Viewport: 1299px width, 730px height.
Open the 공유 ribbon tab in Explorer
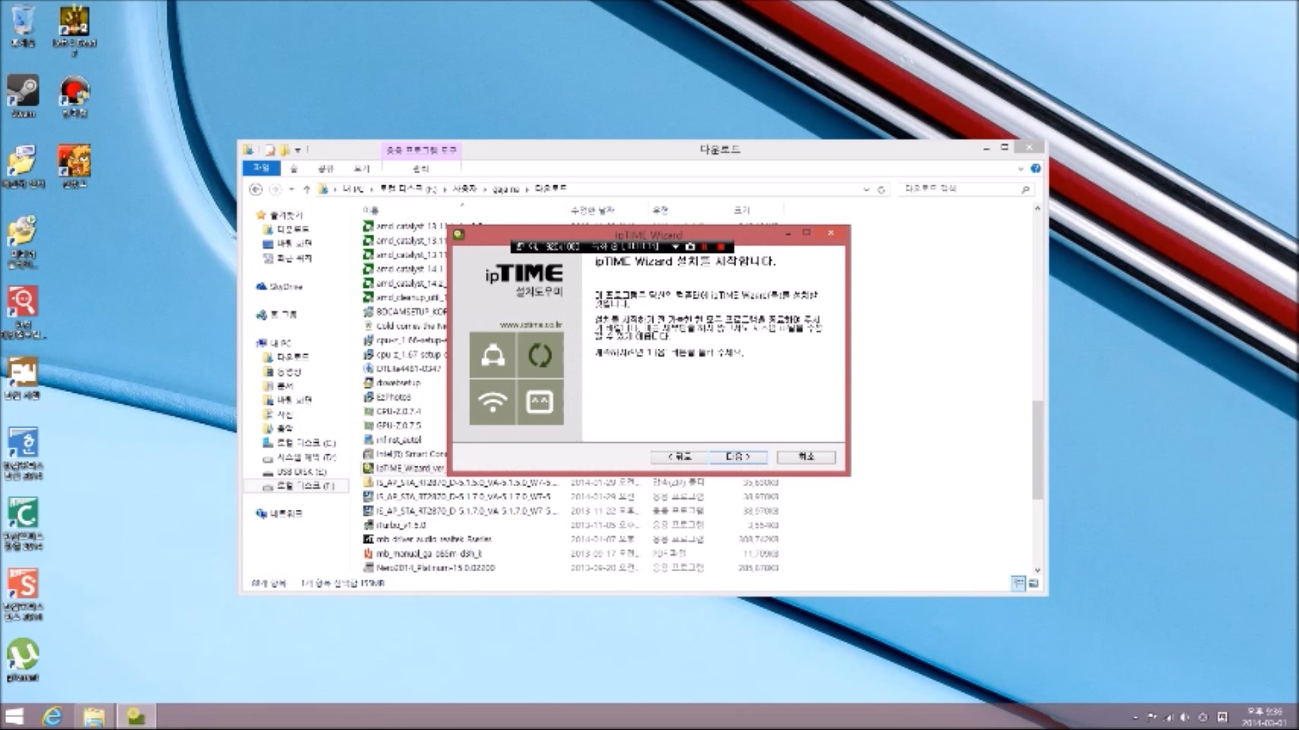[326, 168]
